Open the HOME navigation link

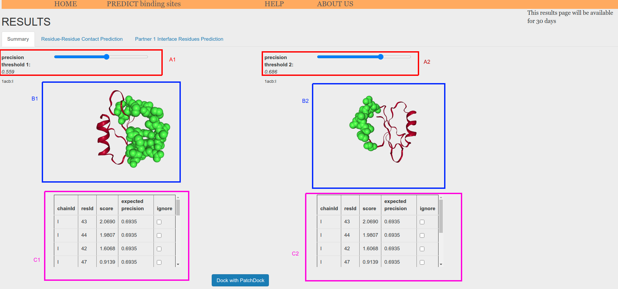pyautogui.click(x=65, y=4)
